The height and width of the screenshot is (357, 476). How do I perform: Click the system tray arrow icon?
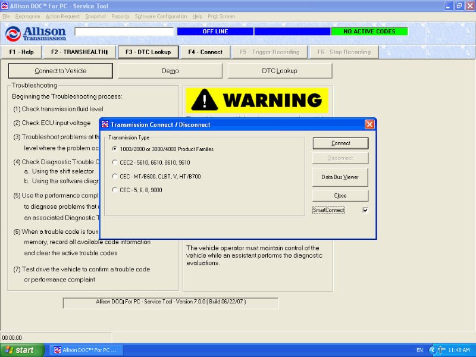[x=433, y=350]
